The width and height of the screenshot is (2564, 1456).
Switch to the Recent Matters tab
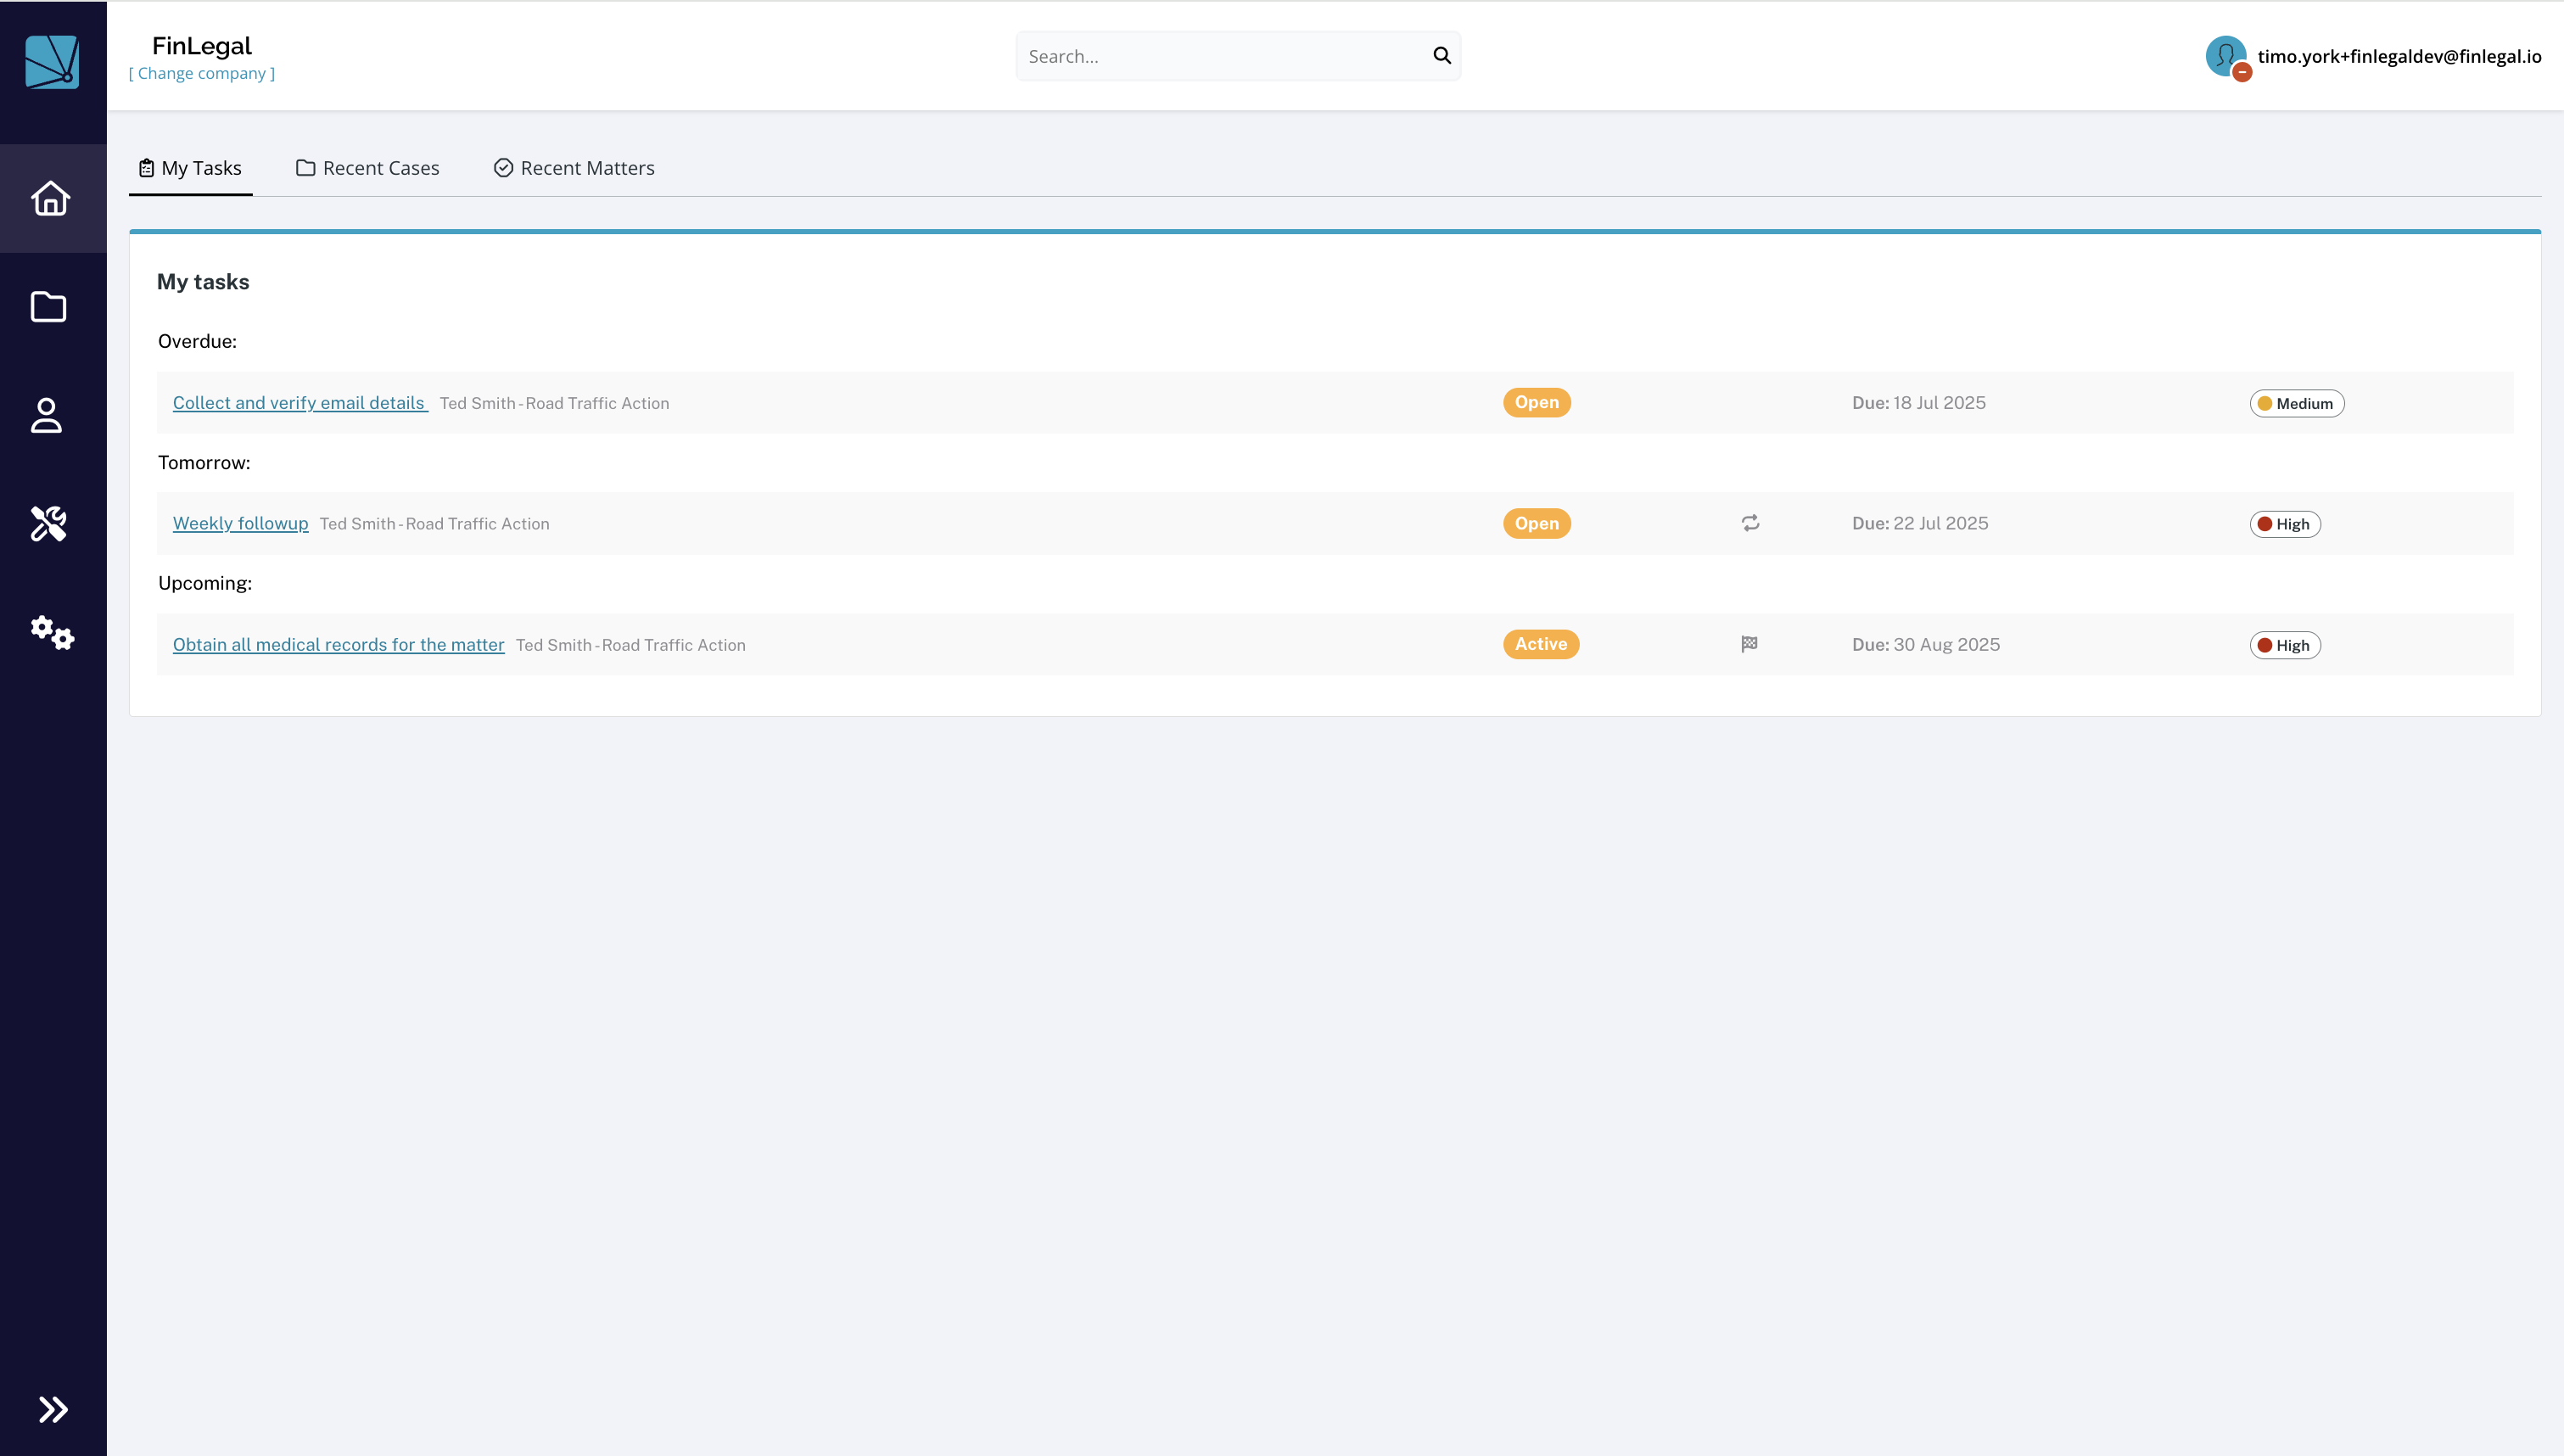(x=574, y=168)
